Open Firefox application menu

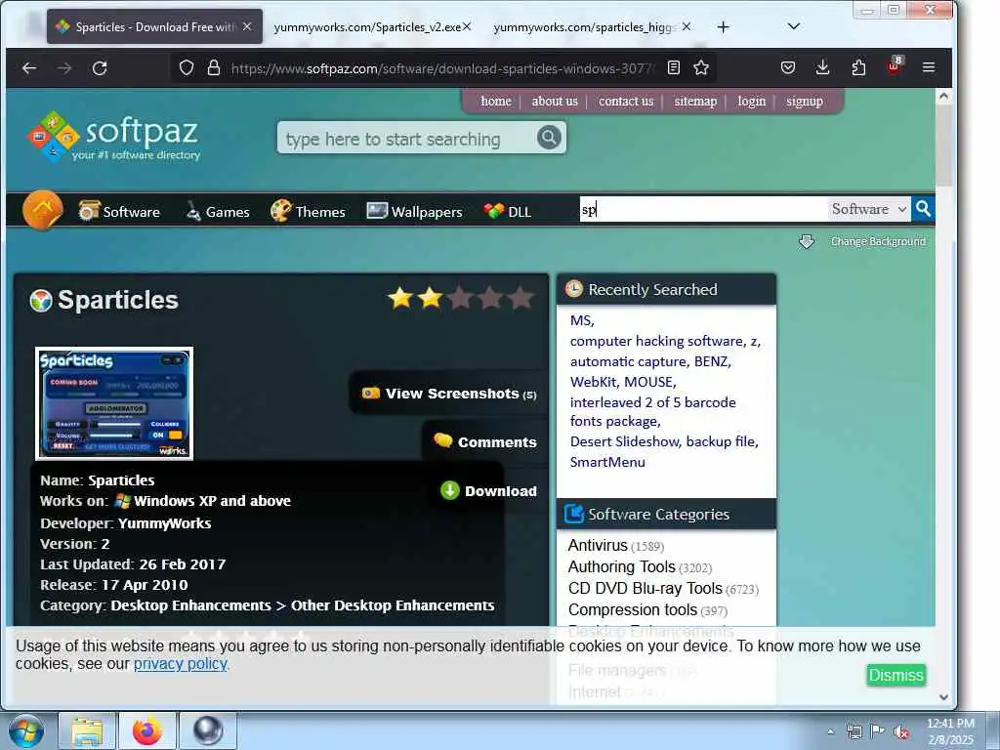coord(929,67)
